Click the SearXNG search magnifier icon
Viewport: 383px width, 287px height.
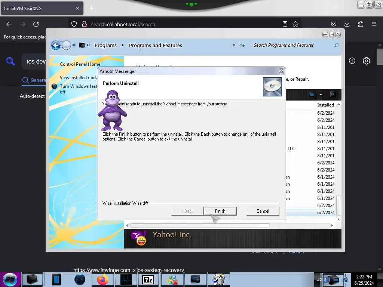(x=10, y=61)
